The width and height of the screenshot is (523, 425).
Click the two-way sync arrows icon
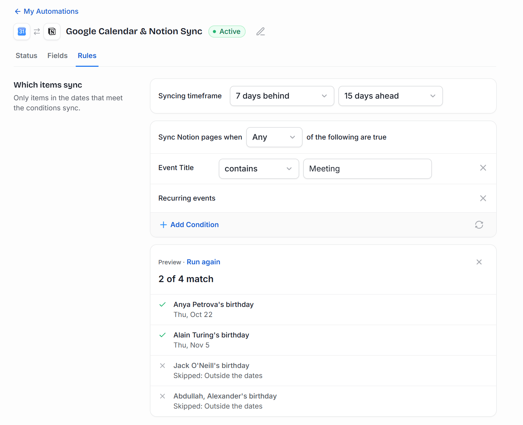(x=37, y=32)
